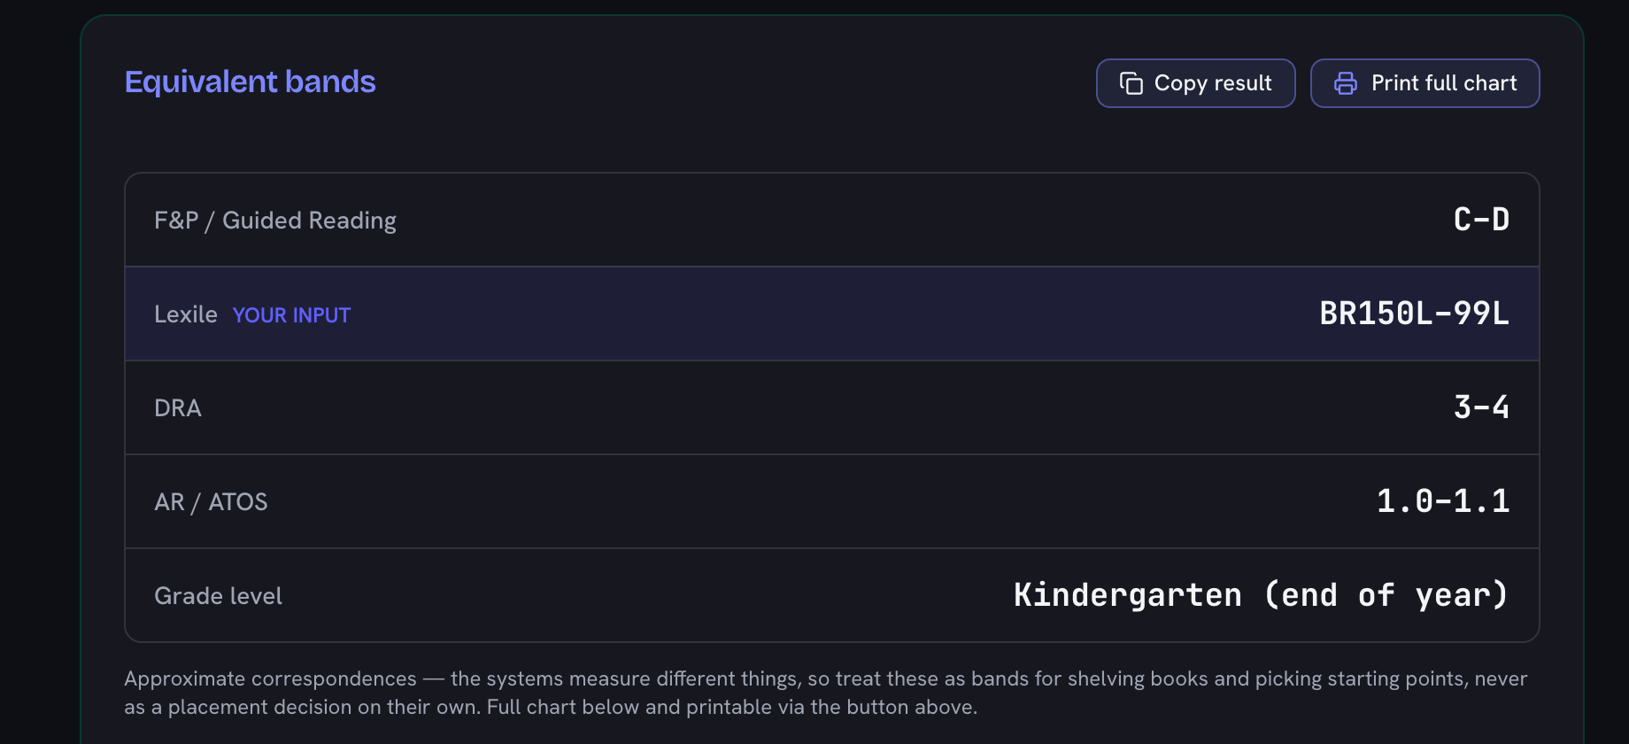
Task: Click the C-D band value
Action: (x=1481, y=220)
